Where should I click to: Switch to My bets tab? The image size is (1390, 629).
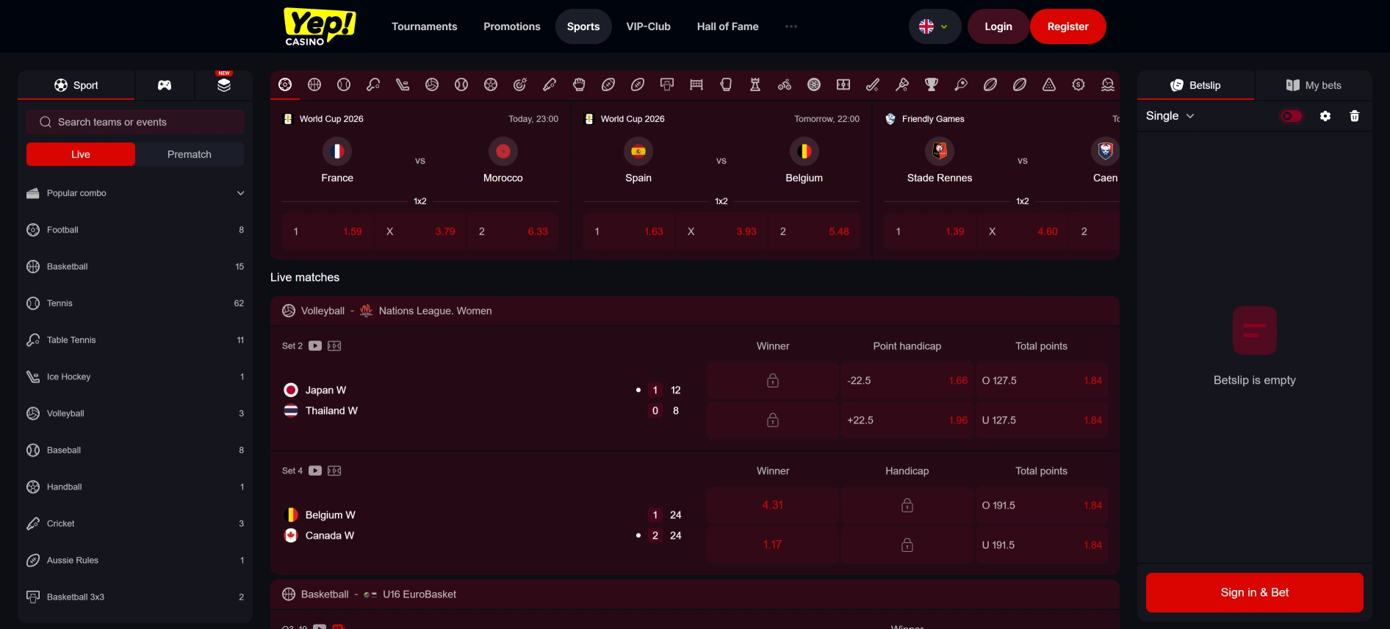1314,85
